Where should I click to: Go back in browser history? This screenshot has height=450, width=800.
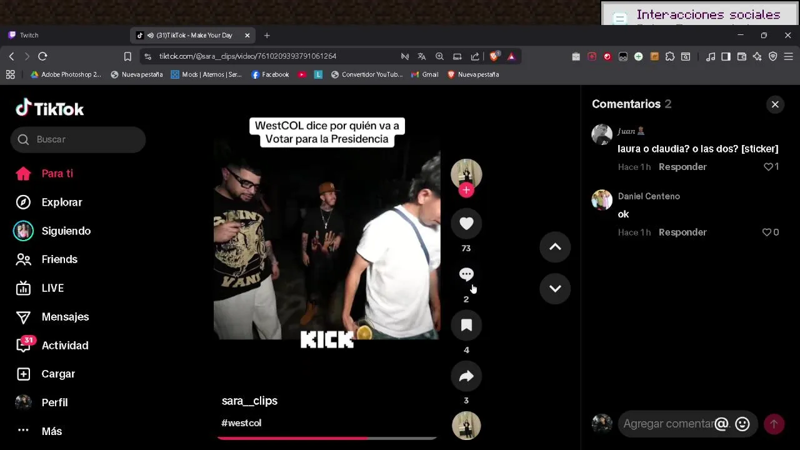11,56
